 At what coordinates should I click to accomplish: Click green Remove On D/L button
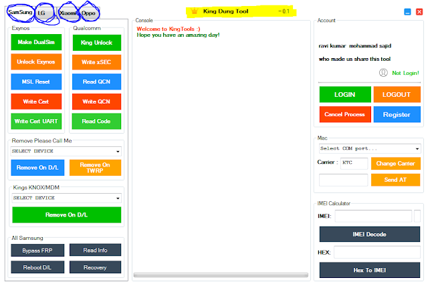67,215
